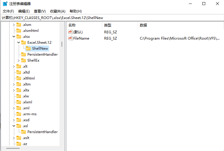This screenshot has height=151, width=224.
Task: Click PersistentHandler folder icon under .xlsx
Action: (24, 55)
